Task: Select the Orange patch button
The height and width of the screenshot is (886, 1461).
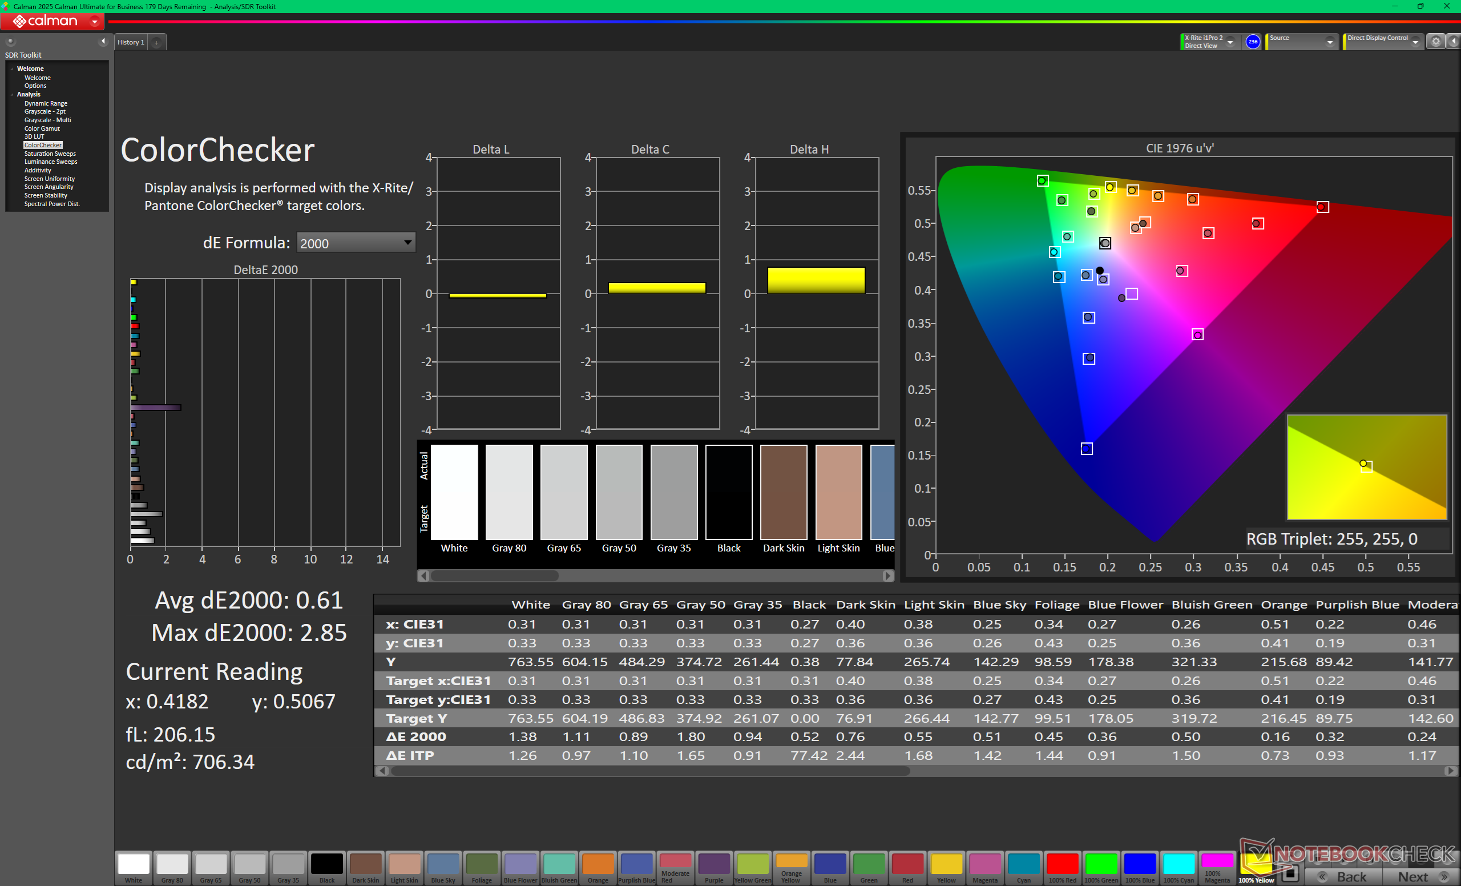Action: [598, 868]
